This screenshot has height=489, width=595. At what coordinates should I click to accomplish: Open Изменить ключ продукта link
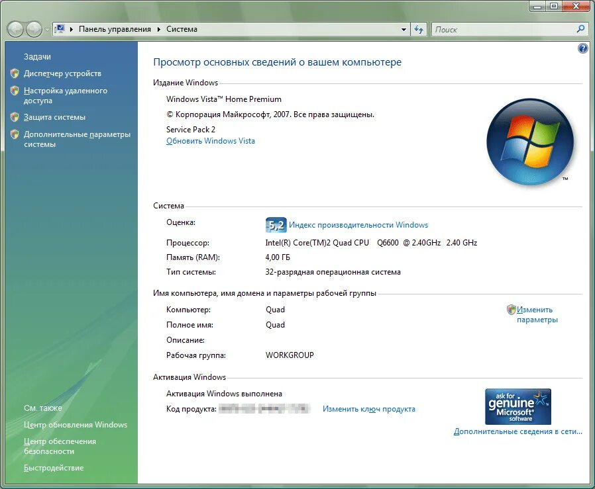[x=369, y=409]
